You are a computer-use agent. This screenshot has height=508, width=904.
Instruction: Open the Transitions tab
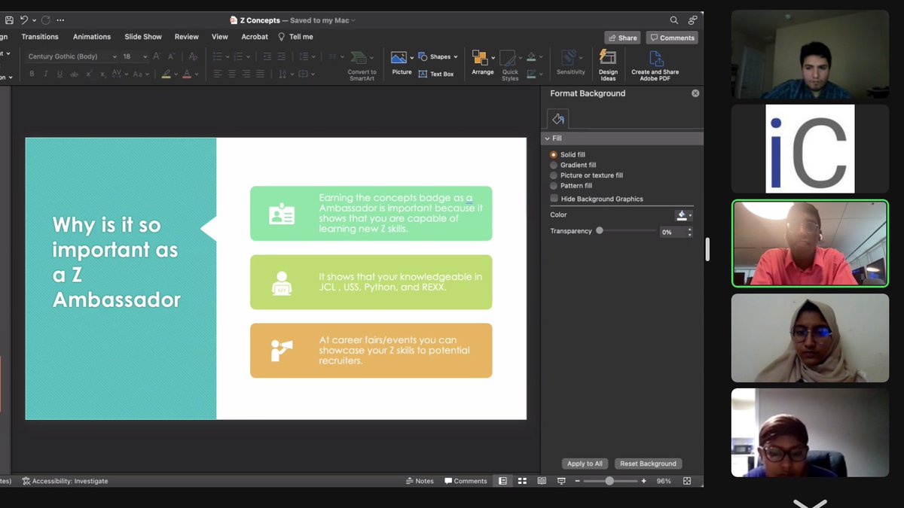pyautogui.click(x=40, y=37)
